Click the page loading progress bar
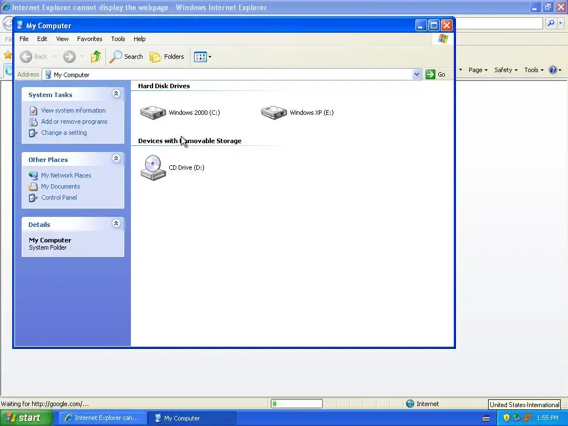Screen dimensions: 568x426 297,404
